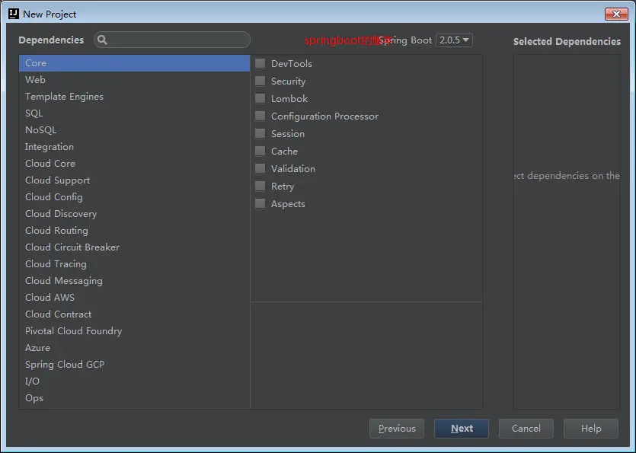Close the New Project window
The image size is (636, 453).
click(x=616, y=14)
